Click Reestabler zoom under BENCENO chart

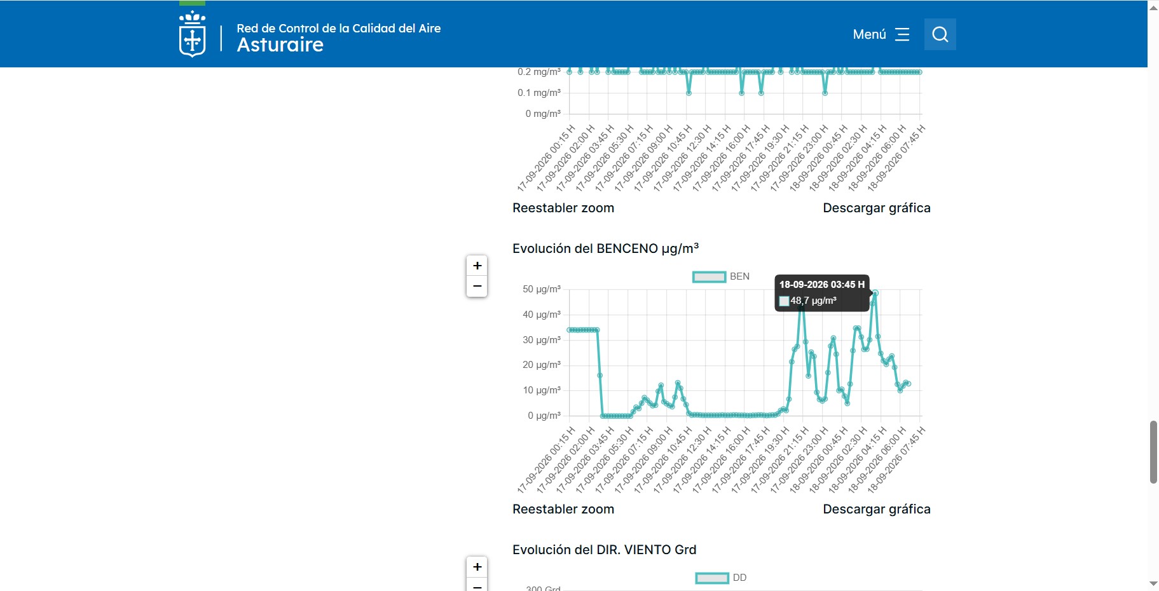point(563,509)
